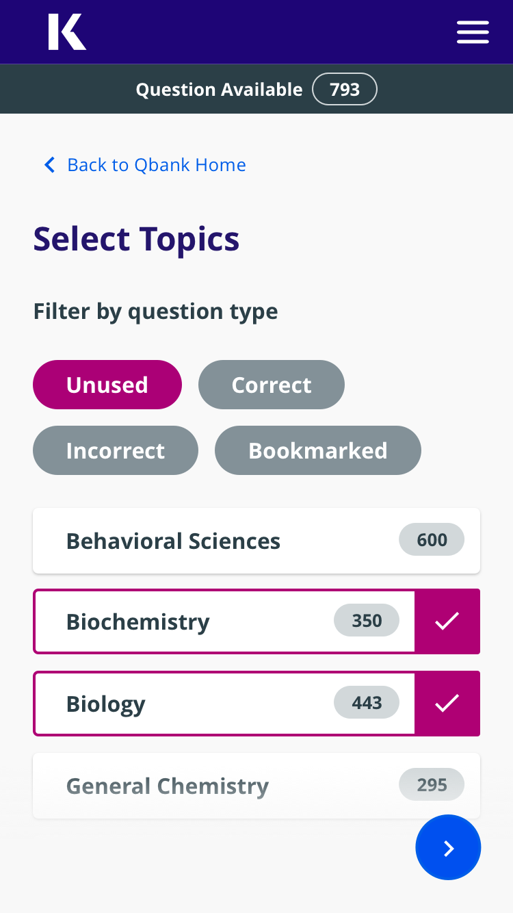Open the hamburger menu
The width and height of the screenshot is (513, 913).
click(x=473, y=32)
